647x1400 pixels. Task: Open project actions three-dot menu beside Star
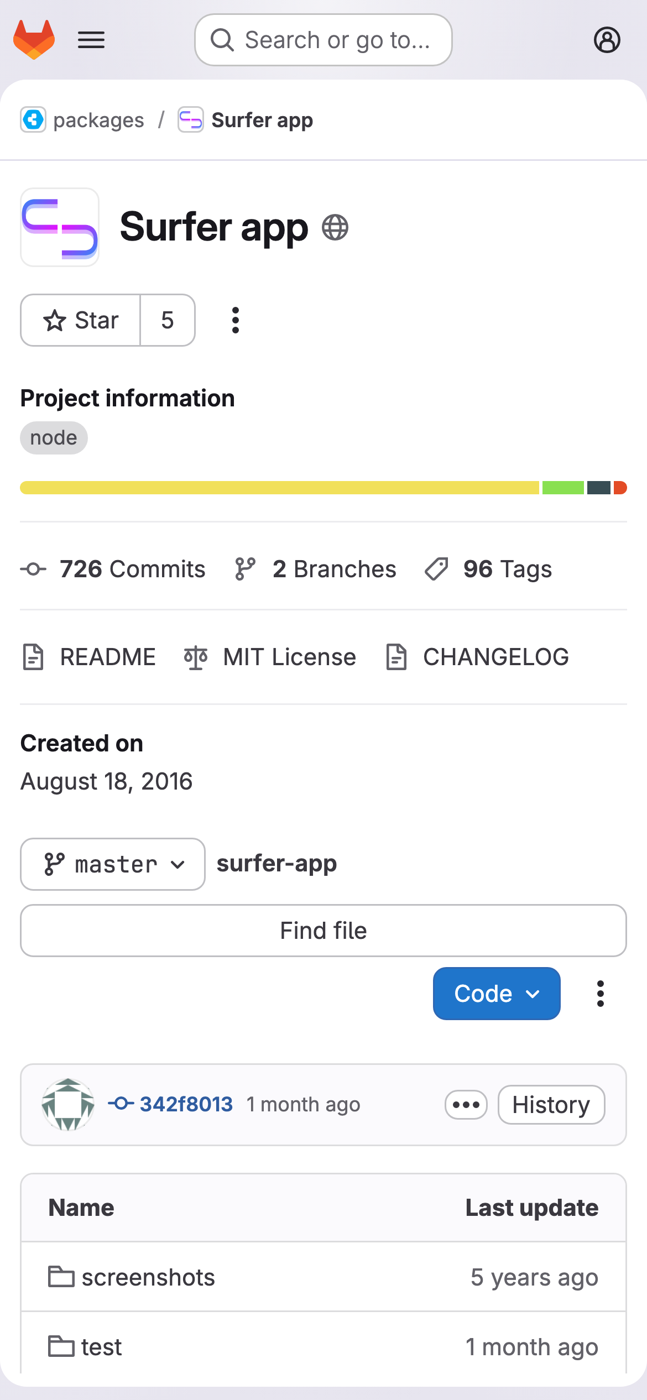point(236,320)
